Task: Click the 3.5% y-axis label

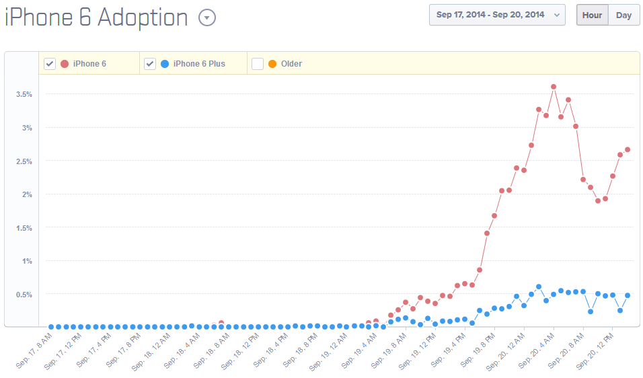Action: (24, 94)
